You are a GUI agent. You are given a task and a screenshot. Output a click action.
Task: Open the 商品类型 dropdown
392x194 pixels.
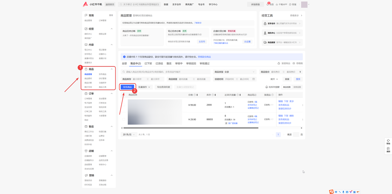pyautogui.click(x=235, y=72)
